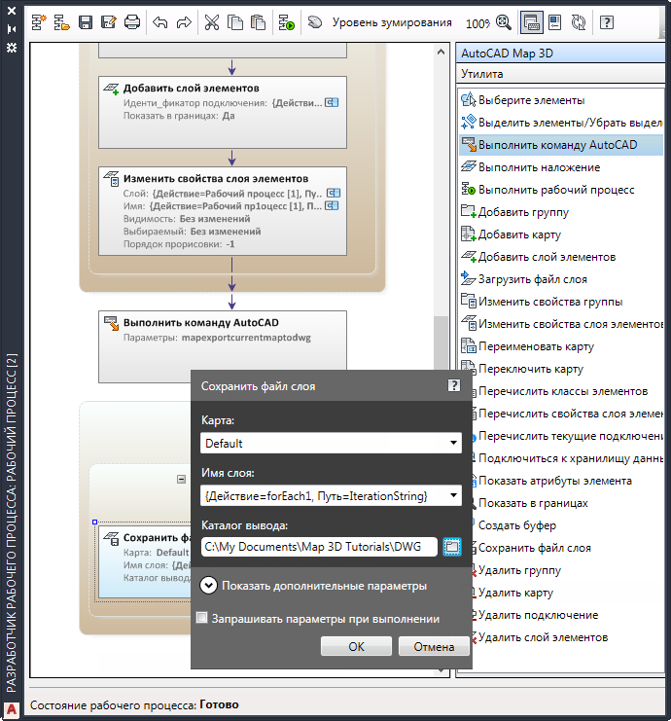Click the dialog help question mark
This screenshot has height=721, width=671.
click(x=454, y=385)
